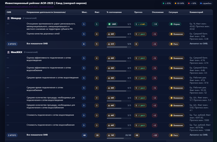
Task: Click the Факт badge showing 28
Action: 97,135
